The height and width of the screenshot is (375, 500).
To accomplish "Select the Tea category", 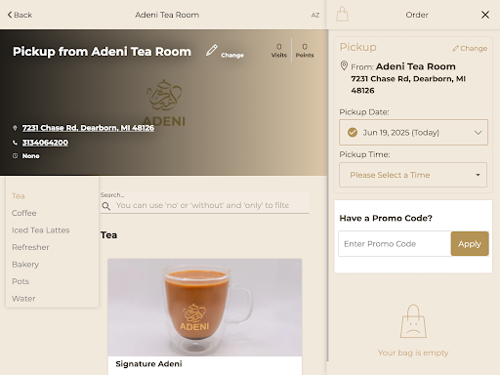I will (19, 196).
